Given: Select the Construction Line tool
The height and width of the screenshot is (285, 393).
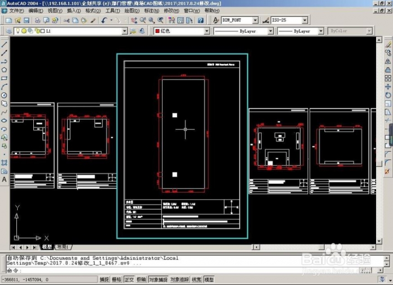Looking at the screenshot, I should point(4,53).
